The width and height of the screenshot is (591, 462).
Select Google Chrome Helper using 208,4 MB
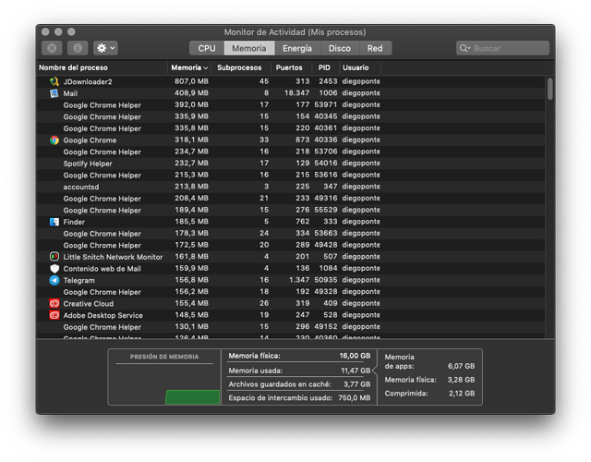tap(291, 199)
